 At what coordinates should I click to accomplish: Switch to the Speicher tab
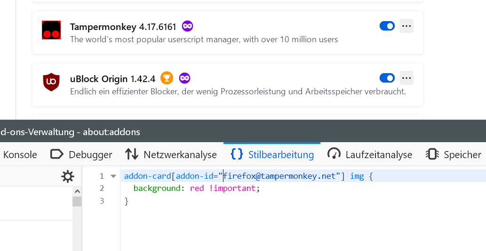[454, 154]
